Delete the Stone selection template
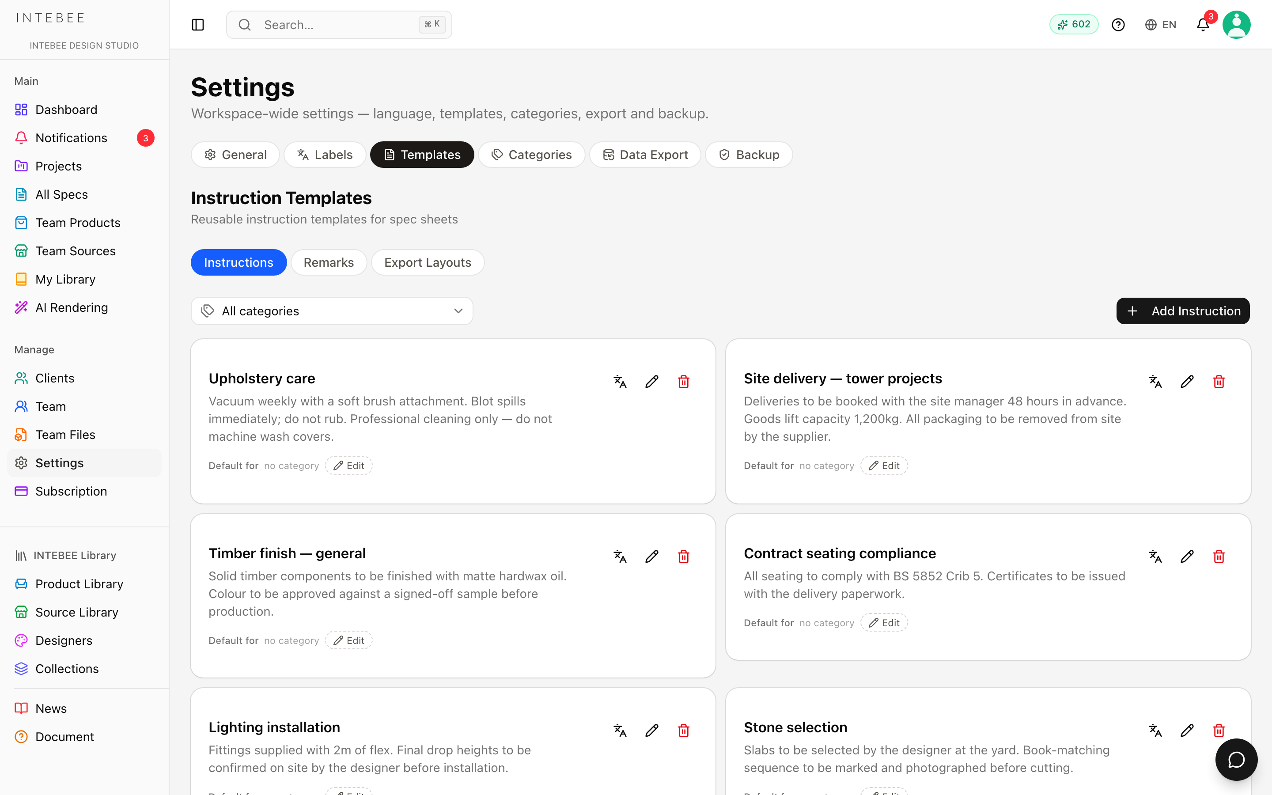This screenshot has height=795, width=1272. point(1219,731)
